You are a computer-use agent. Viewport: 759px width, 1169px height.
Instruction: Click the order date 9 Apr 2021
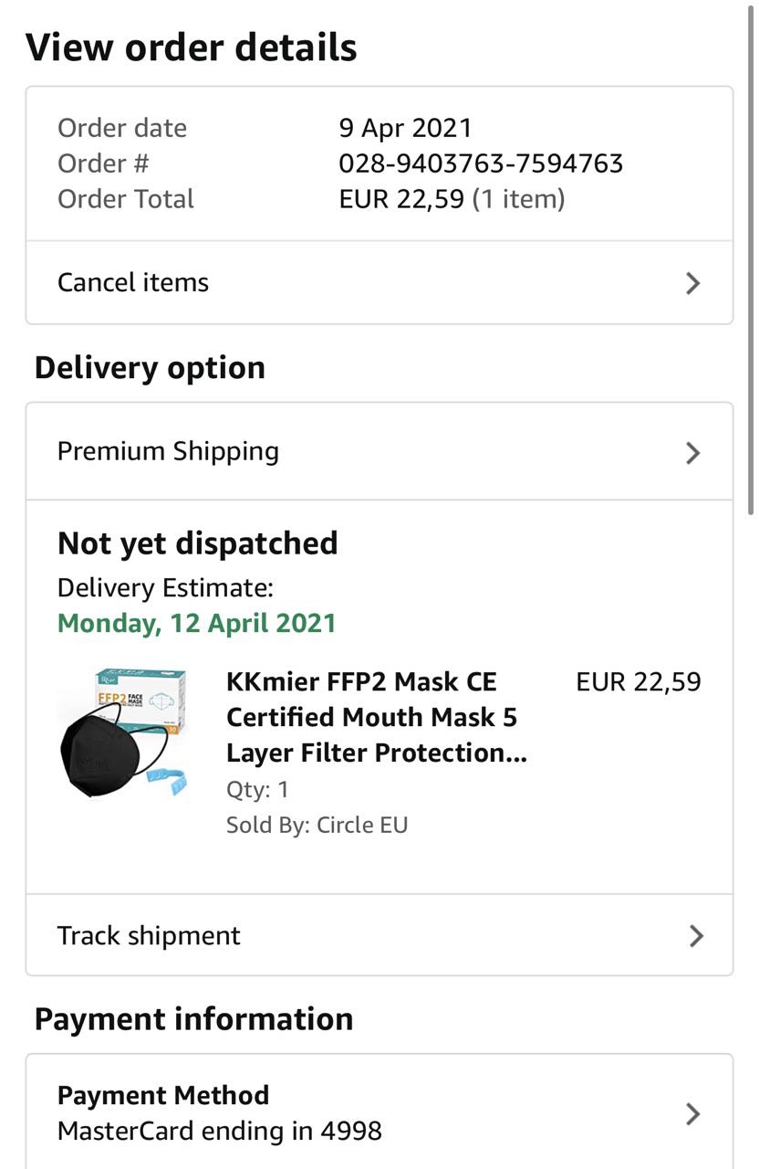(405, 128)
